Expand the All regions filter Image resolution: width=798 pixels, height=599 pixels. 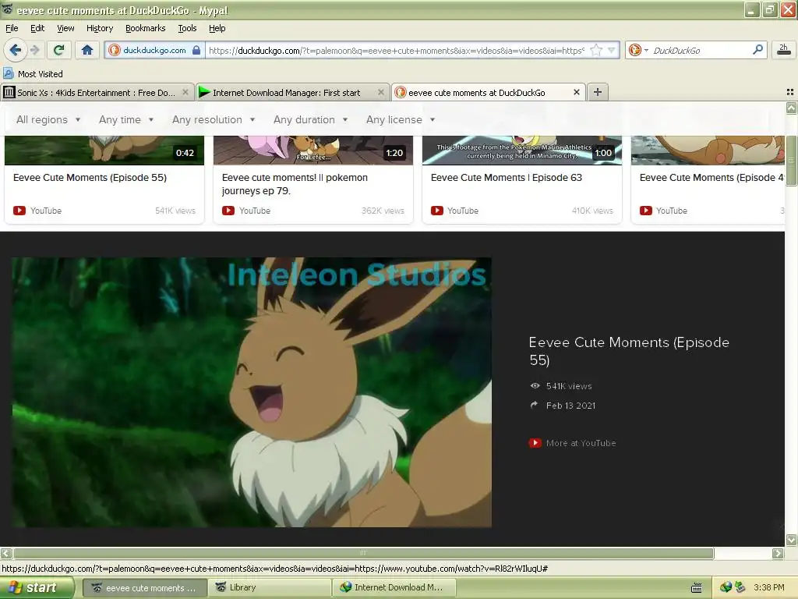click(48, 119)
